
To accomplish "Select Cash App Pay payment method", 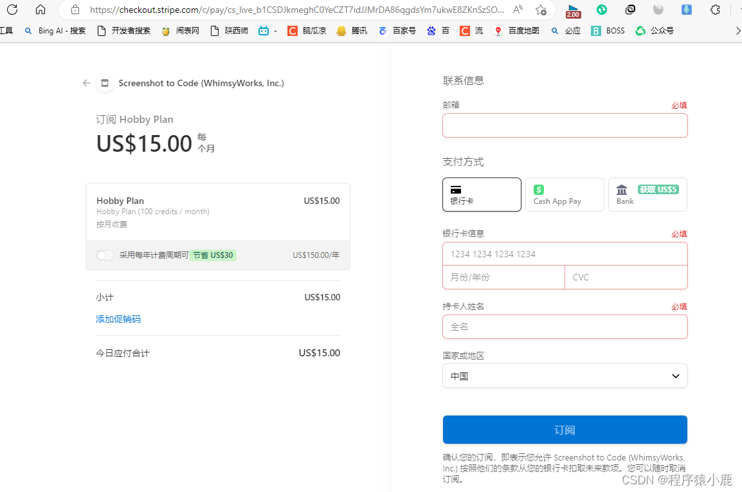I will coord(565,195).
